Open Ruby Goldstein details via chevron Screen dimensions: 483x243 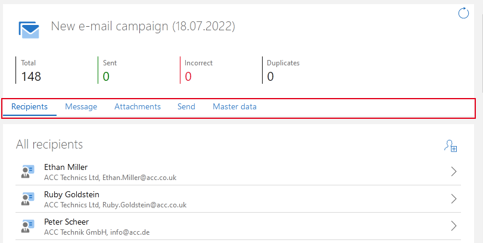(454, 198)
